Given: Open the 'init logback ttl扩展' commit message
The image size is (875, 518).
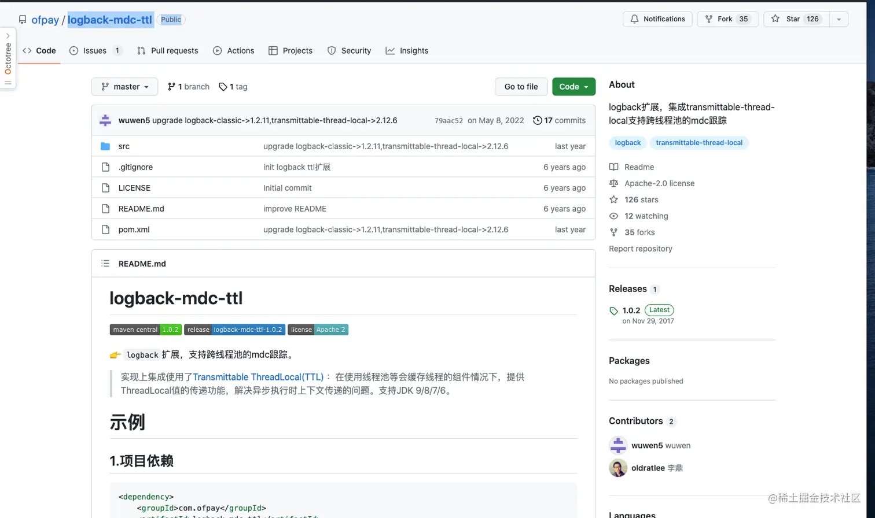Looking at the screenshot, I should pyautogui.click(x=297, y=167).
